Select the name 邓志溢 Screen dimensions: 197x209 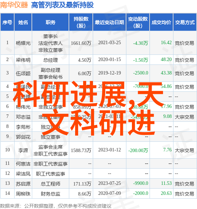[23, 117]
